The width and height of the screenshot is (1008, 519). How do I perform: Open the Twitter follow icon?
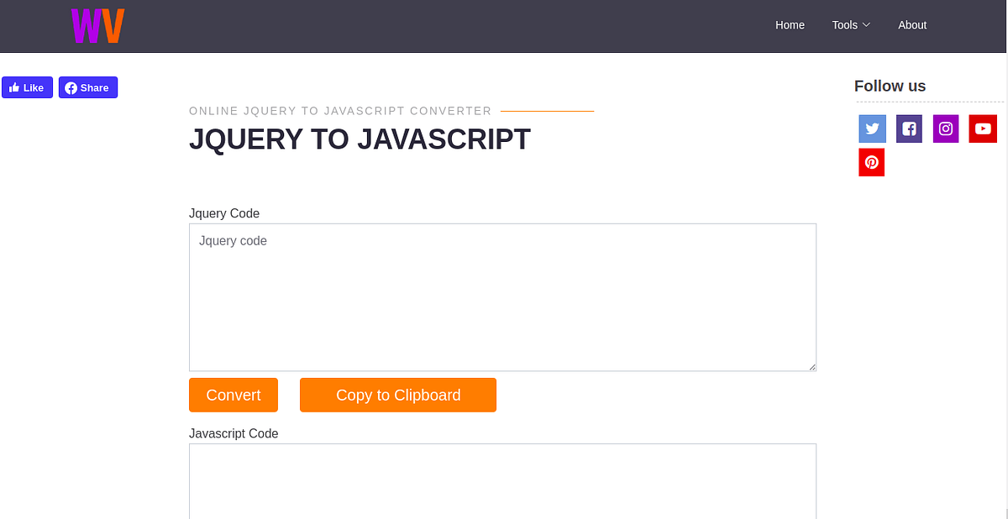(872, 128)
